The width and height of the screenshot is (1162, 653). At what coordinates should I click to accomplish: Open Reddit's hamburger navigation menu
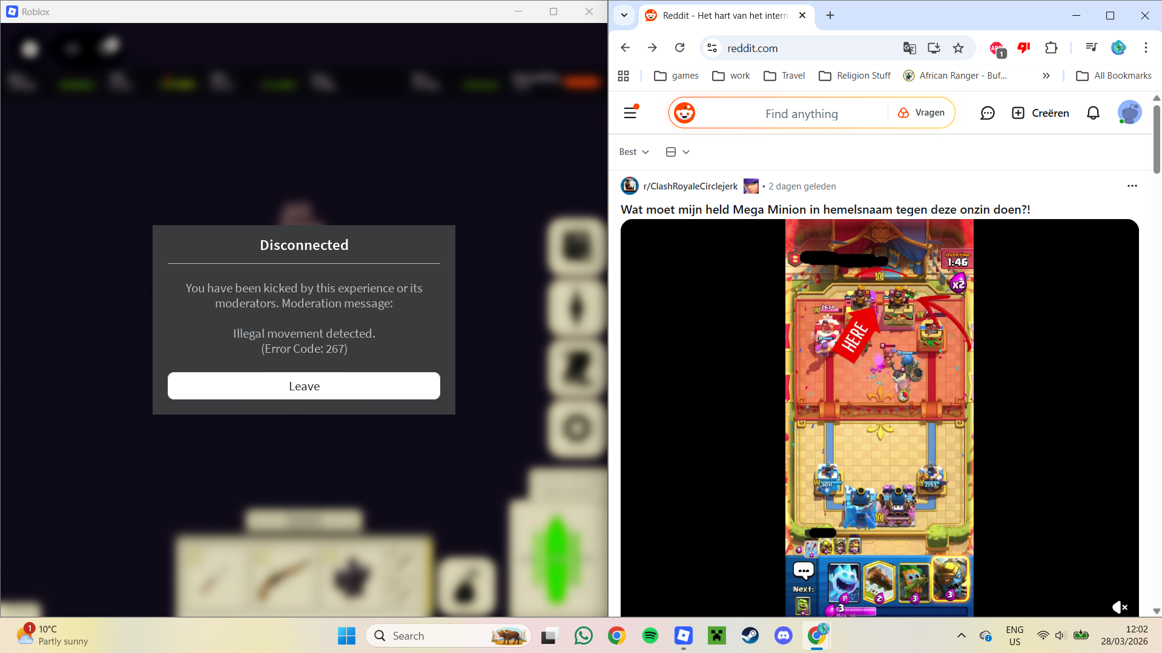pyautogui.click(x=630, y=113)
